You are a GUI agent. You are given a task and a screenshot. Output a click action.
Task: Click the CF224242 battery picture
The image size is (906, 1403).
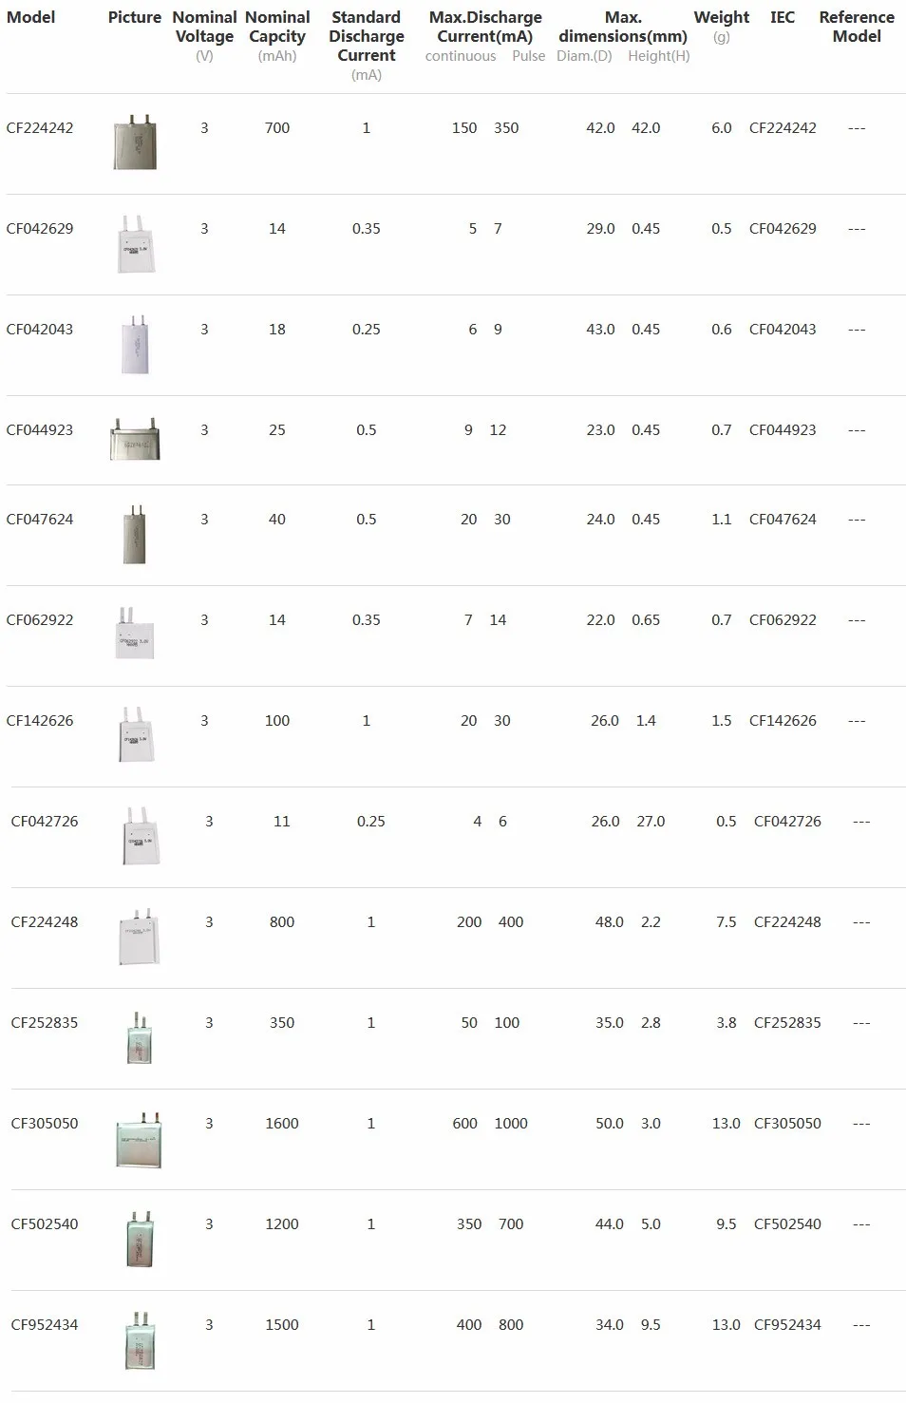pyautogui.click(x=135, y=143)
